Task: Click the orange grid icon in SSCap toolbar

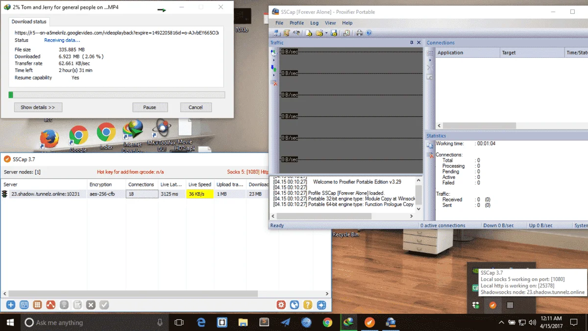Action: 37,305
